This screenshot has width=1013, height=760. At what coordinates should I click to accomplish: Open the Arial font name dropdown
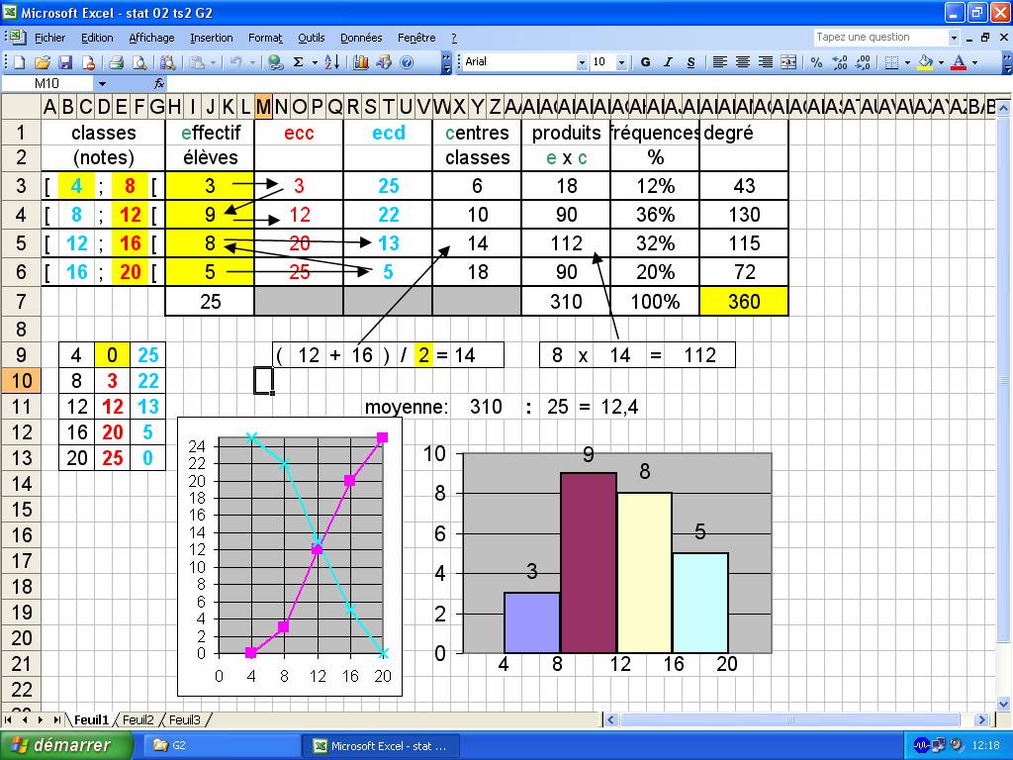tap(582, 62)
